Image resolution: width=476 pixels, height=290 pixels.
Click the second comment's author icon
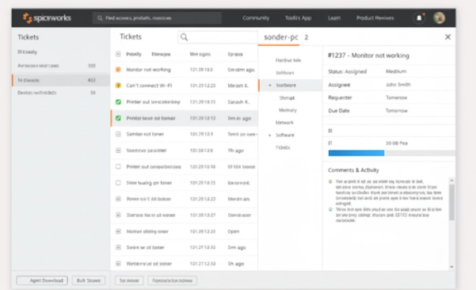pyautogui.click(x=330, y=209)
